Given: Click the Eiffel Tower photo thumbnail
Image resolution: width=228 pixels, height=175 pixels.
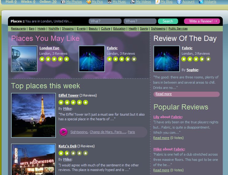Looking at the screenshot, I should pos(33,115).
